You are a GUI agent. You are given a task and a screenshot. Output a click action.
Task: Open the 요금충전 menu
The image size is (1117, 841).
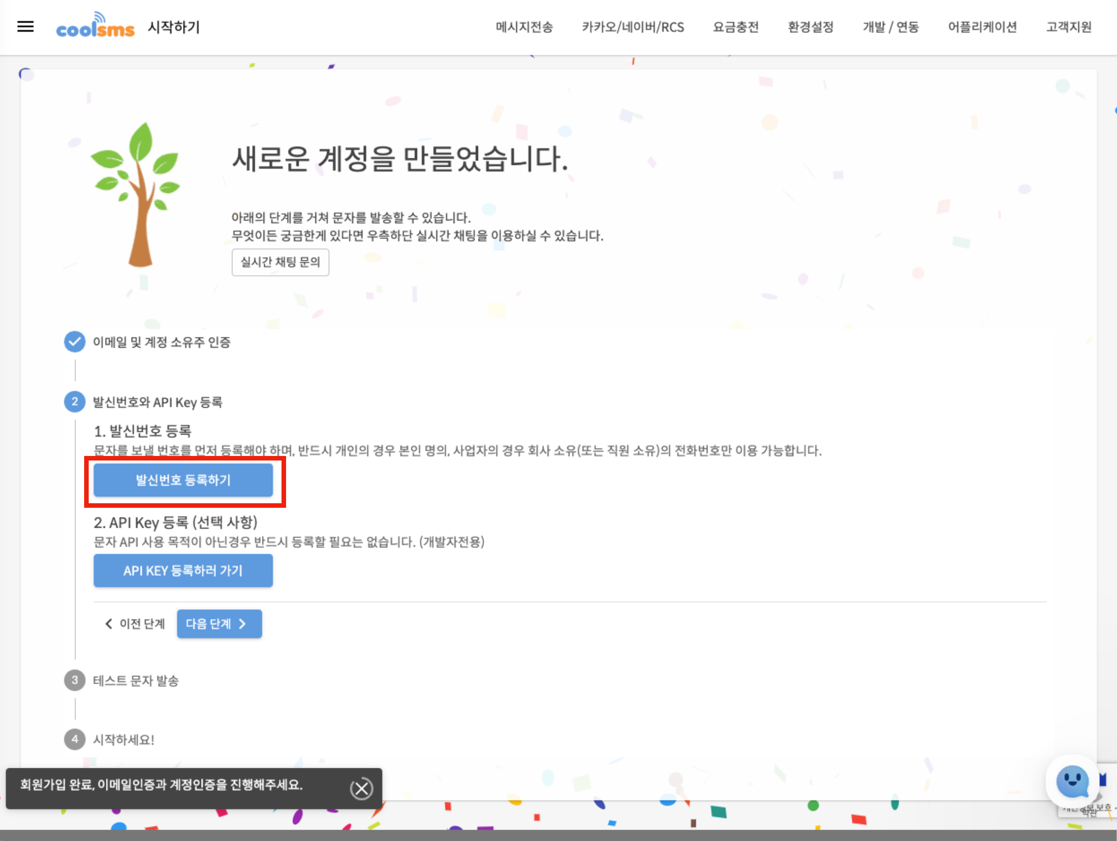click(735, 27)
